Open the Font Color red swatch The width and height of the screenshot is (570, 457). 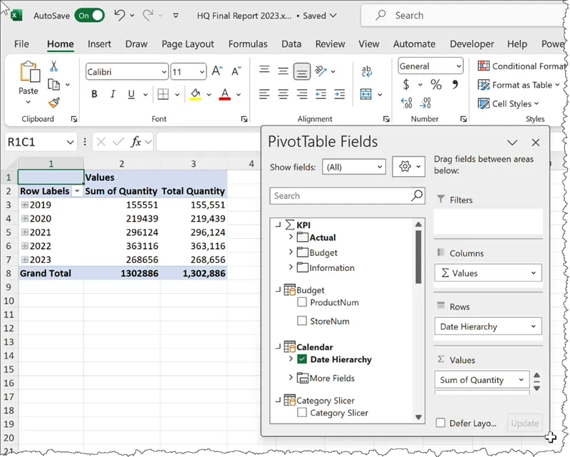coord(225,95)
